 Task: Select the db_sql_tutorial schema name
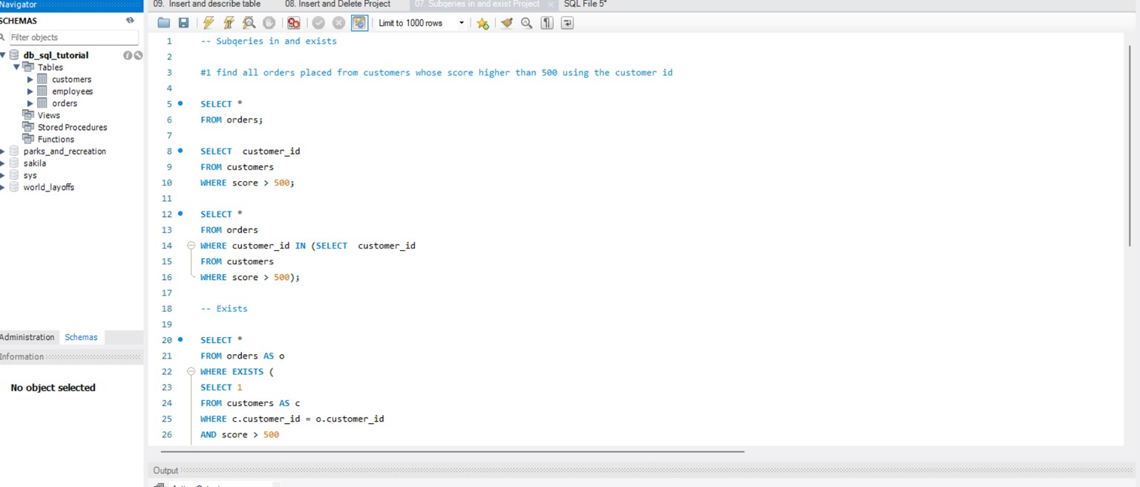click(x=56, y=55)
